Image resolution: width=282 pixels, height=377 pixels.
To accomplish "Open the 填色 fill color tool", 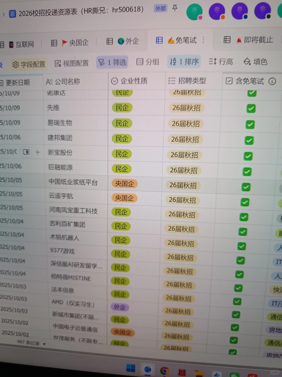I will click(255, 62).
